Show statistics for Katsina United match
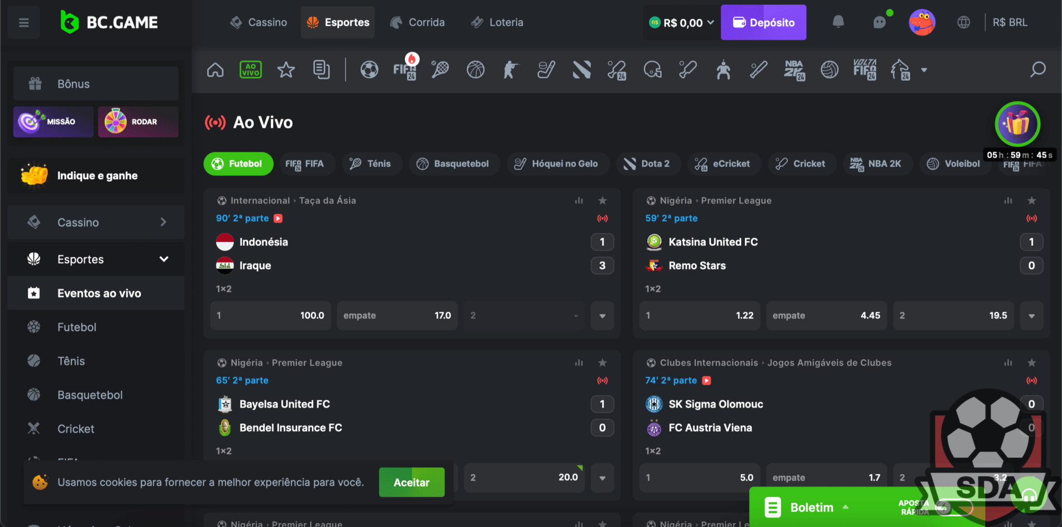 (x=1008, y=200)
